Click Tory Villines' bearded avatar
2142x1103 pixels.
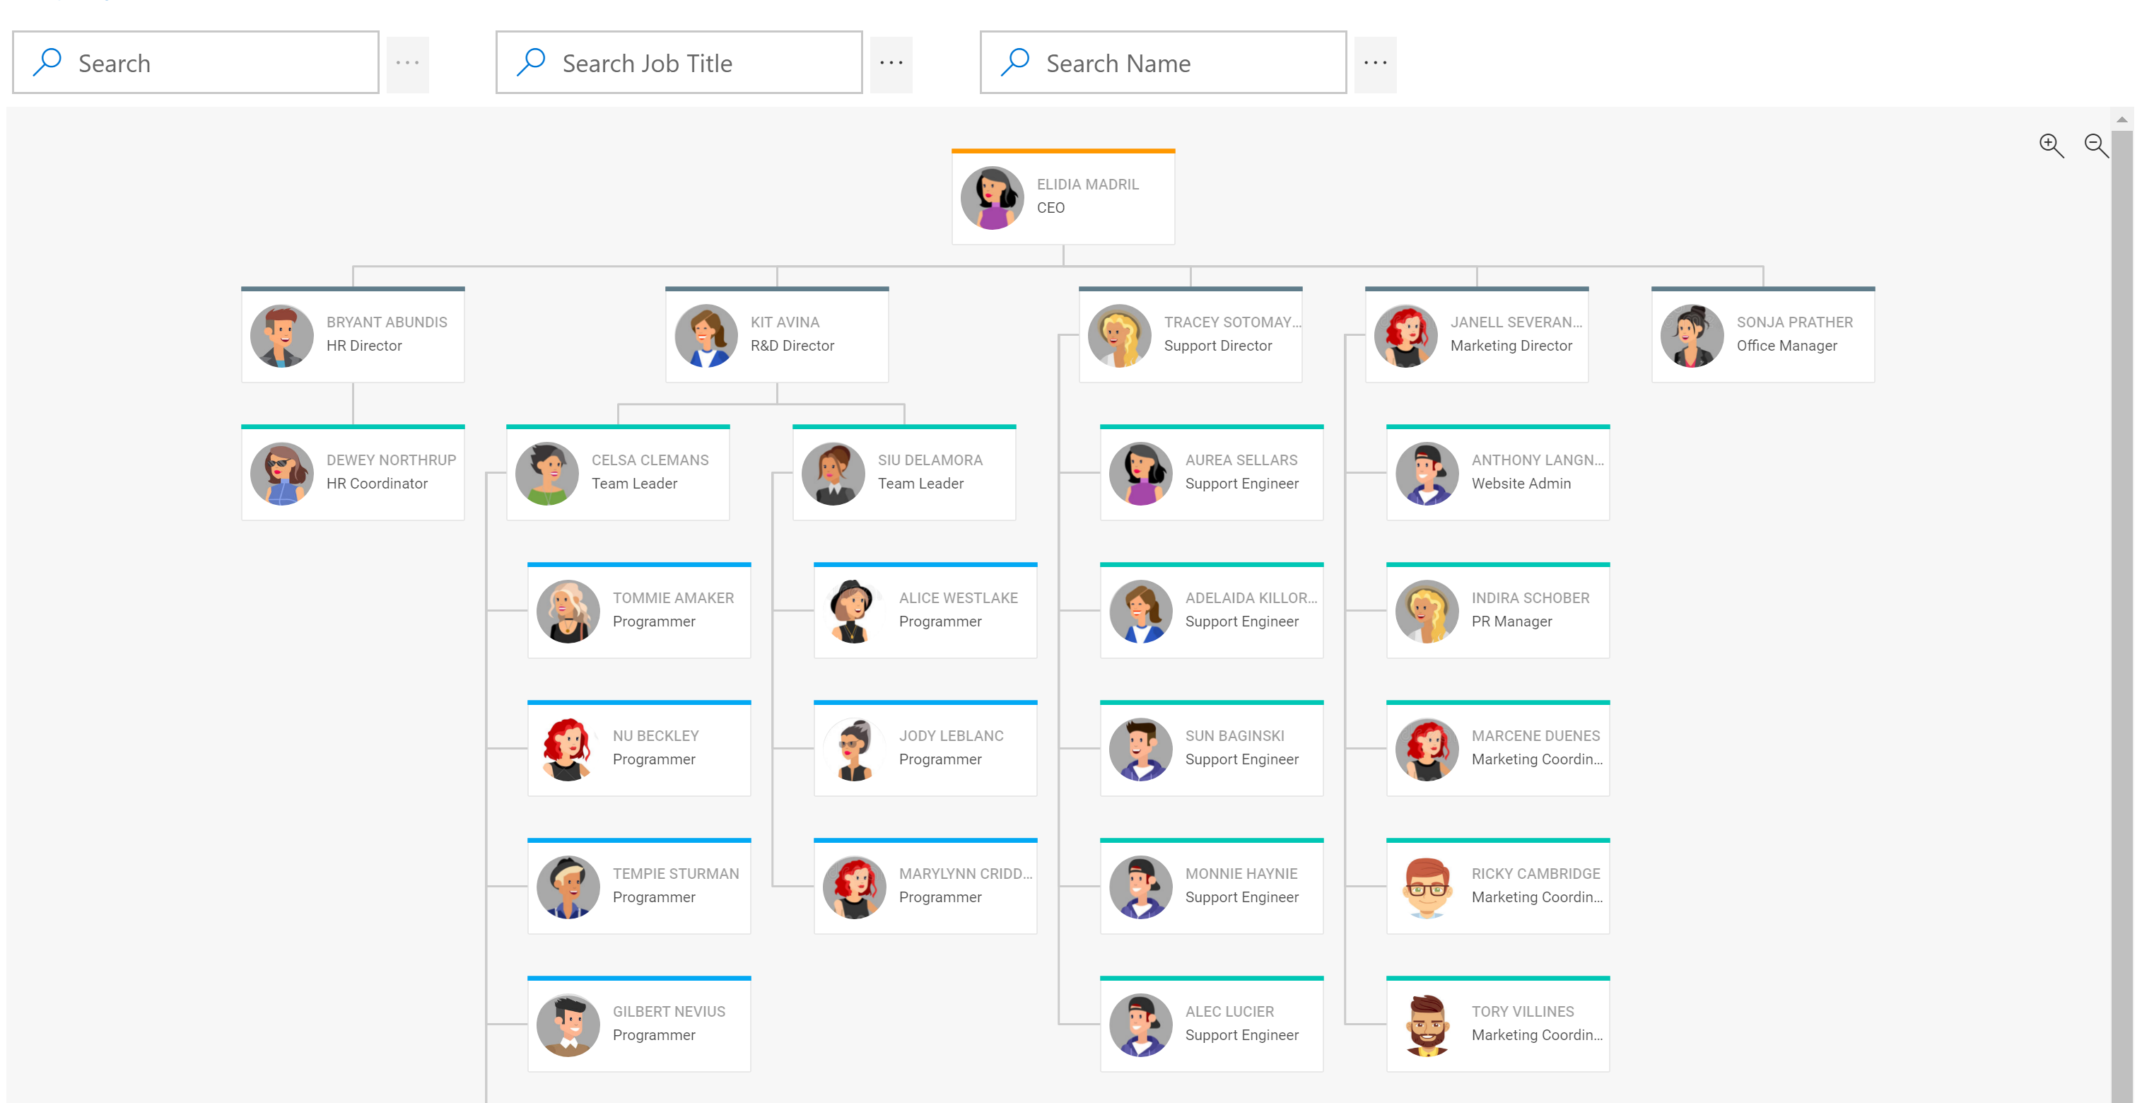1427,1026
